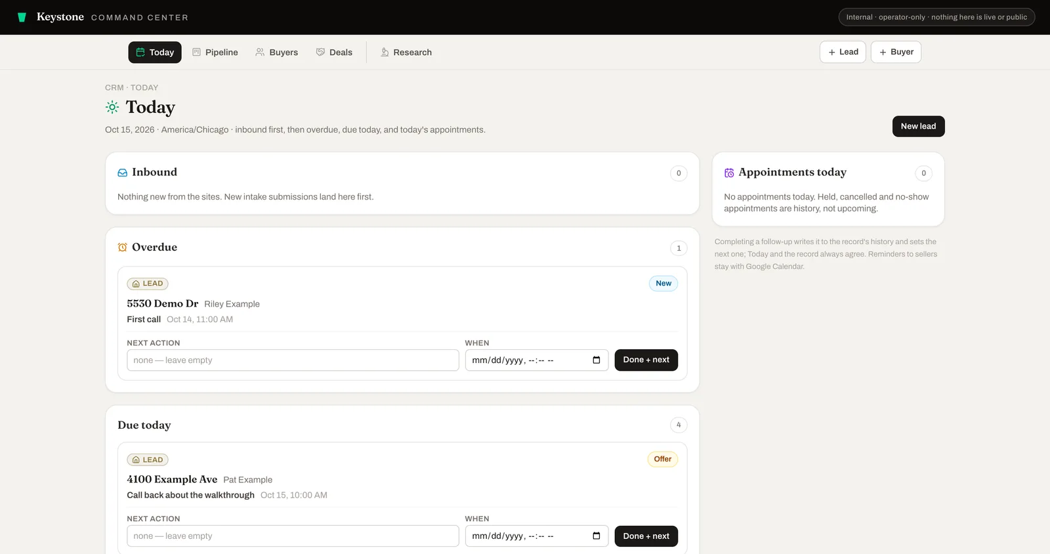Click the Due today count badge showing 4

tap(679, 425)
